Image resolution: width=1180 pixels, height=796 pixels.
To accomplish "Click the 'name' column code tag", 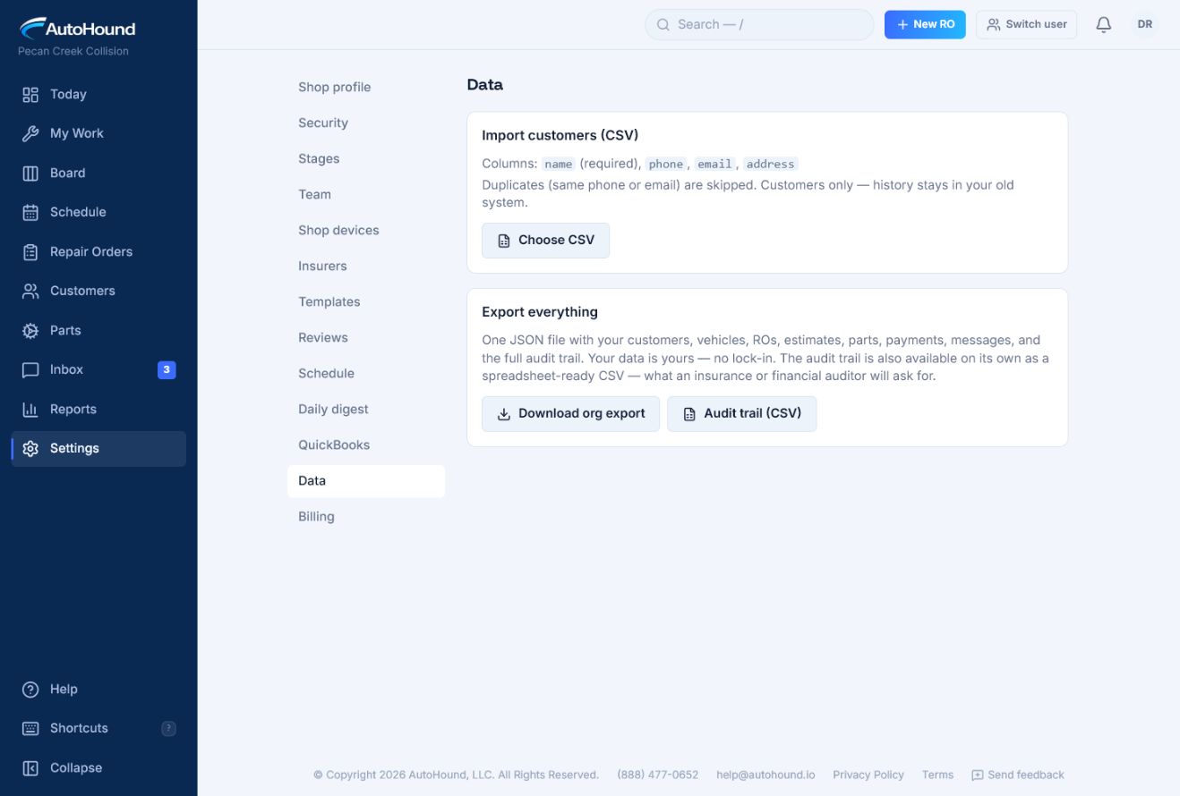I will 559,165.
